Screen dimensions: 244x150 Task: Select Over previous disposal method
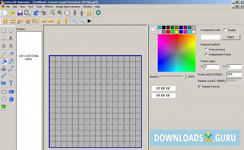coord(206,49)
